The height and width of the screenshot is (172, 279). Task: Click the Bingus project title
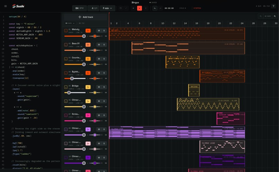point(135,2)
